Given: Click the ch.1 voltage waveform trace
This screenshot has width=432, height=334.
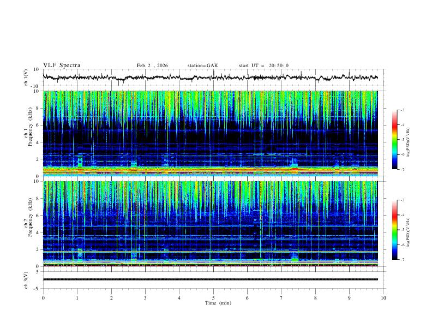Looking at the screenshot, I should (x=210, y=77).
